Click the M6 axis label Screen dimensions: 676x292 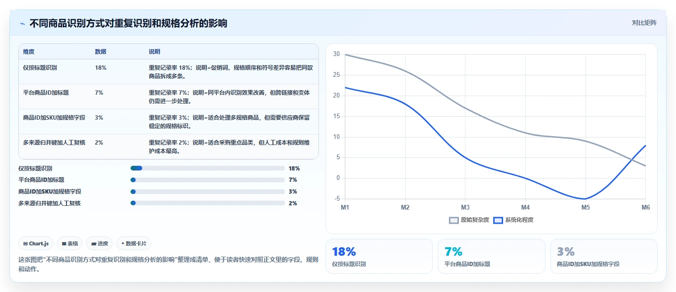point(645,208)
